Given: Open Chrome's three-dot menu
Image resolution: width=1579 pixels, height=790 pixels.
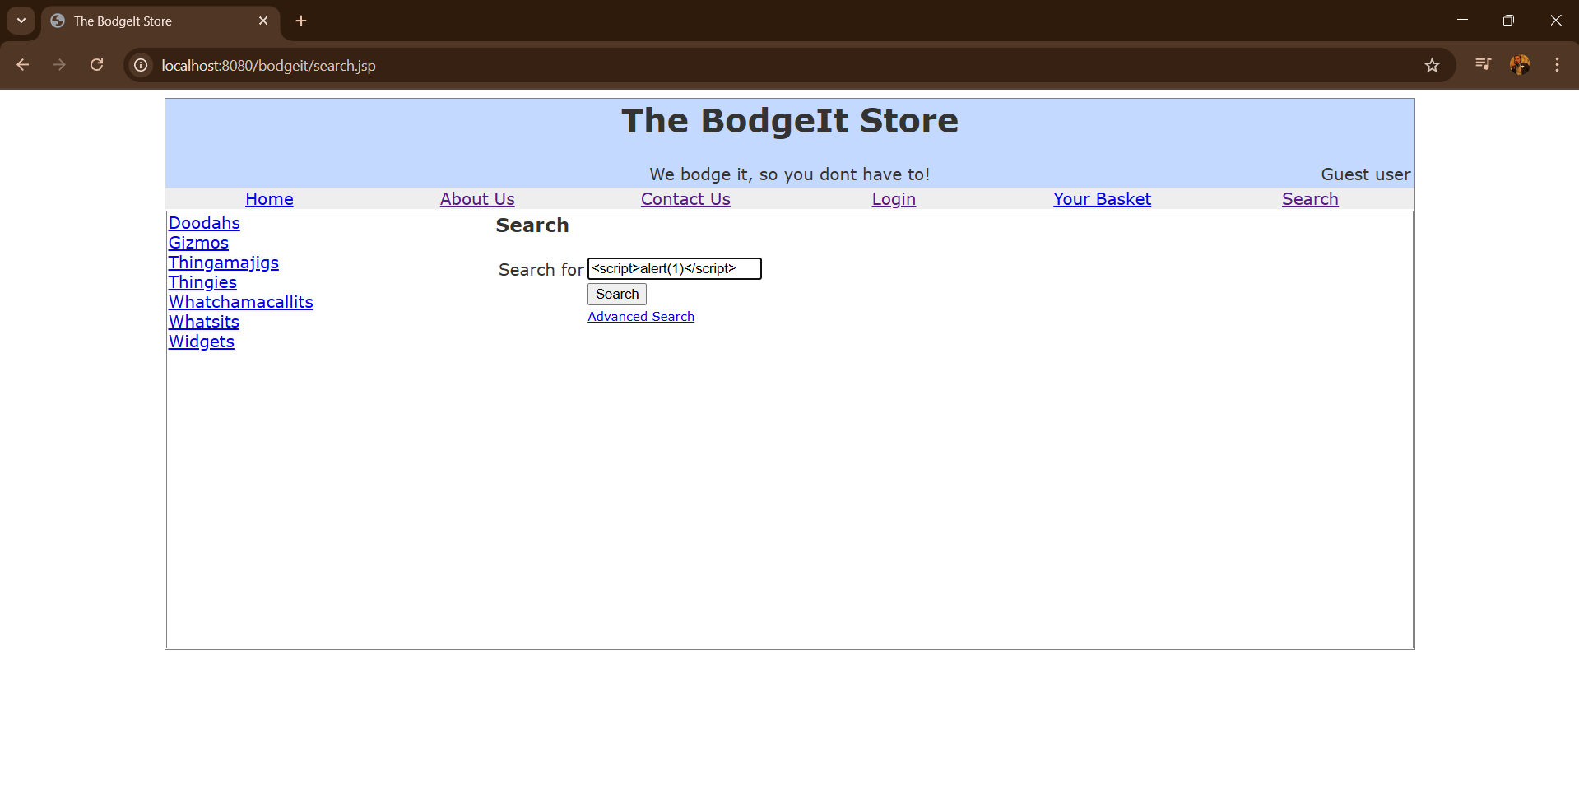Looking at the screenshot, I should pos(1557,65).
